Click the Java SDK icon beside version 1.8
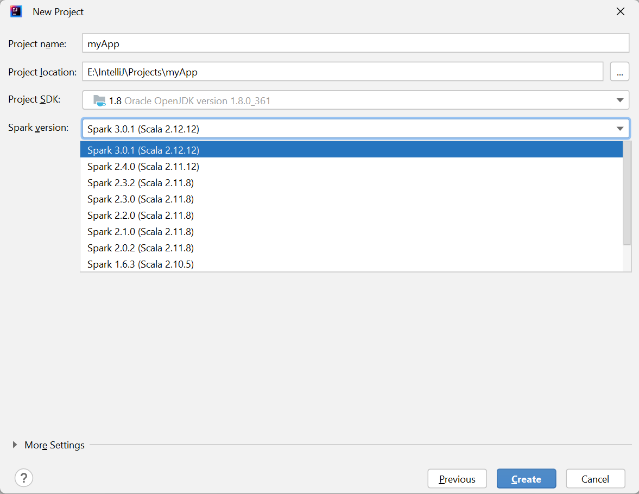Viewport: 639px width, 494px height. [x=99, y=100]
